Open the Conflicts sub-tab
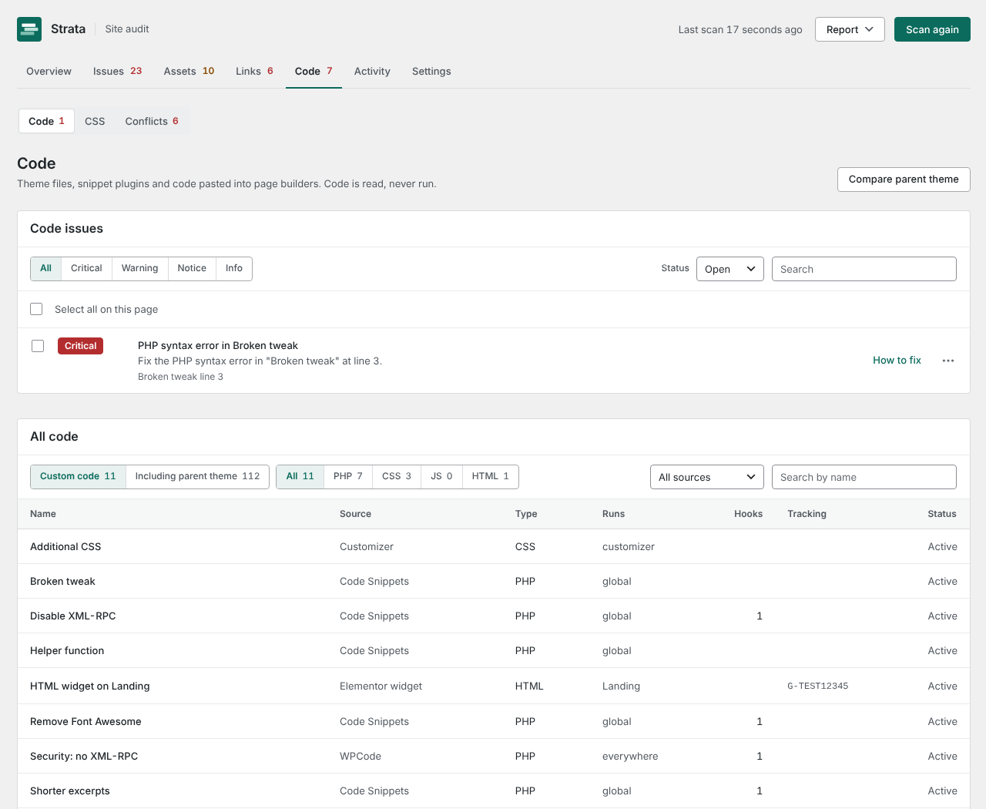The image size is (986, 809). point(152,121)
